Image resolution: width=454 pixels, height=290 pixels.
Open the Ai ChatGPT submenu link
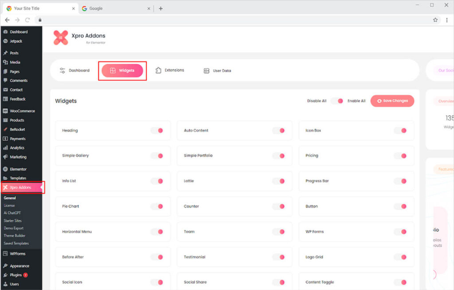(x=12, y=213)
